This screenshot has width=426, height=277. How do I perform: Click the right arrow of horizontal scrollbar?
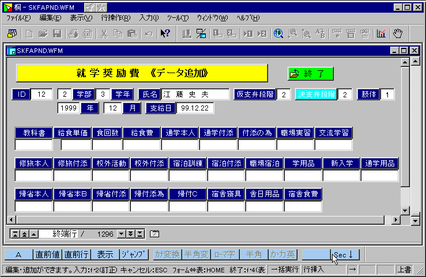[395, 219]
